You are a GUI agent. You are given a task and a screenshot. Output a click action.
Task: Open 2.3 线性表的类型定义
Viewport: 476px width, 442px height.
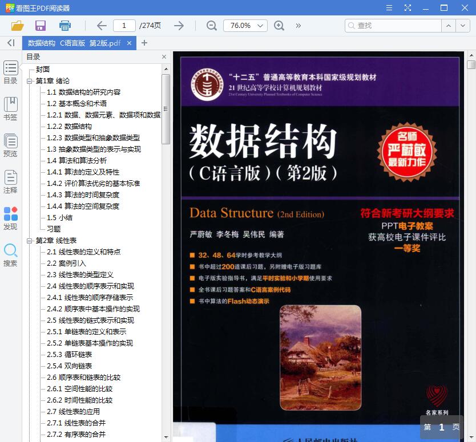click(x=80, y=275)
